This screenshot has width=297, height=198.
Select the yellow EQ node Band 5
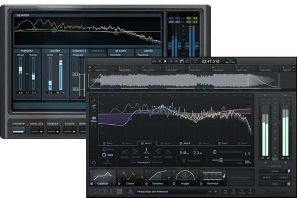pos(196,121)
